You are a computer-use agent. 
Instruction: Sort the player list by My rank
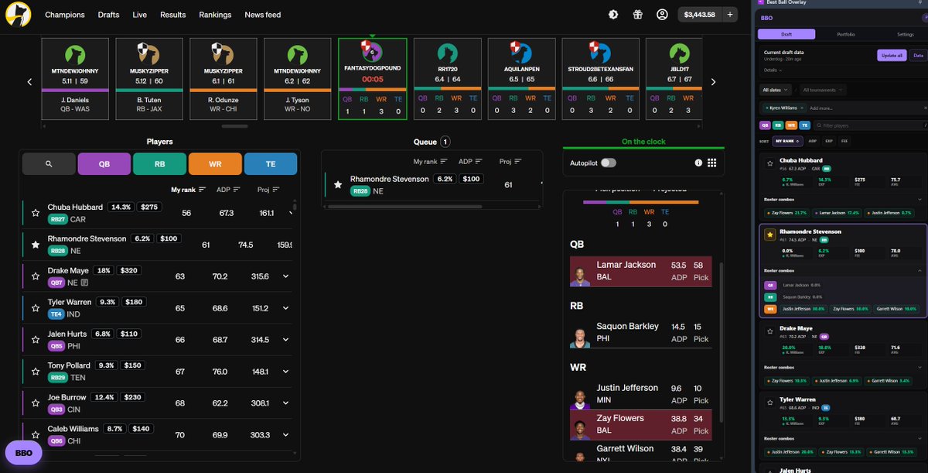[x=189, y=189]
